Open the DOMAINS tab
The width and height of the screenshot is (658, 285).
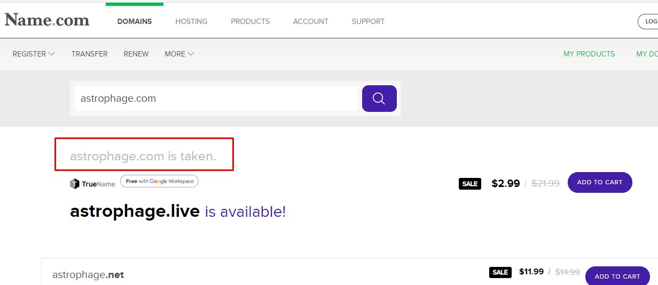[135, 21]
